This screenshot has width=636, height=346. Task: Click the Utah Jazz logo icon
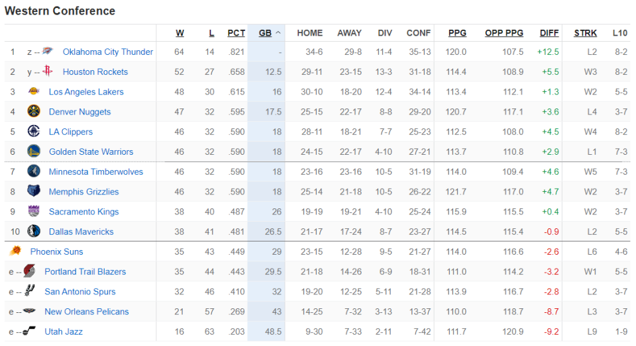click(29, 331)
